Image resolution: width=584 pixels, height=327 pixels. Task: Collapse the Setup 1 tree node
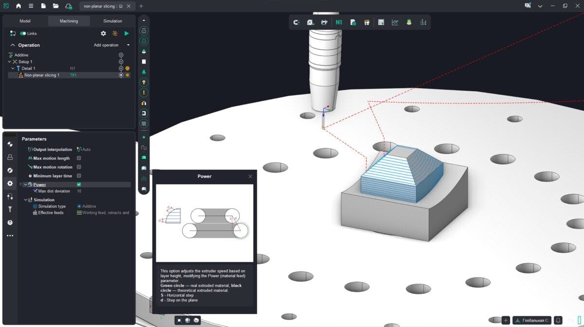pos(9,62)
